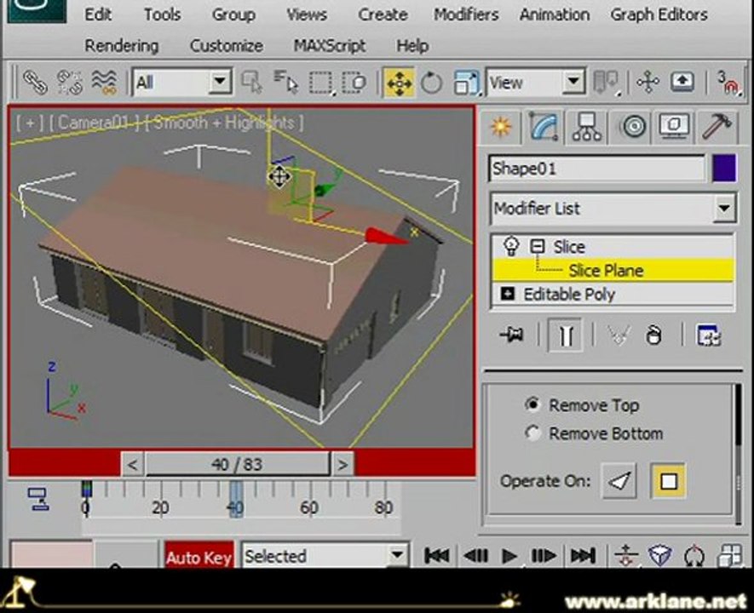754x613 pixels.
Task: Activate the Select and Scale tool
Action: (x=466, y=82)
